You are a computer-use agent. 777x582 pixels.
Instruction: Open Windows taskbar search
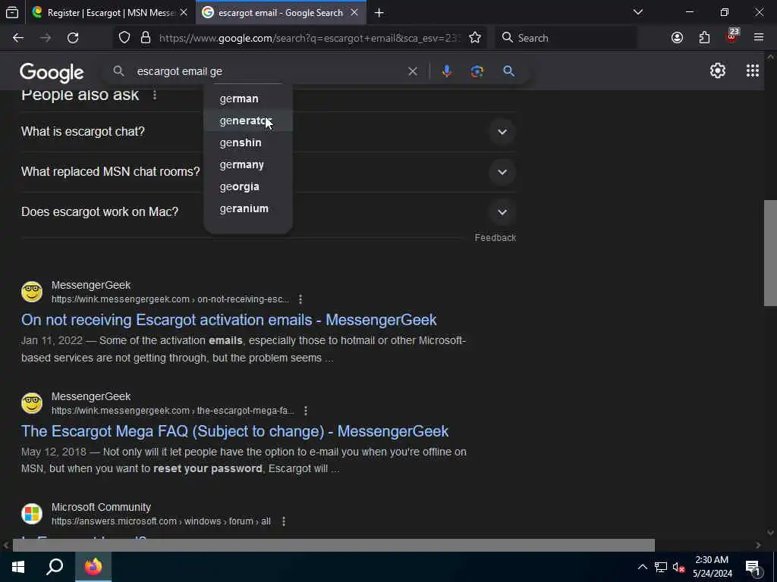(x=55, y=567)
